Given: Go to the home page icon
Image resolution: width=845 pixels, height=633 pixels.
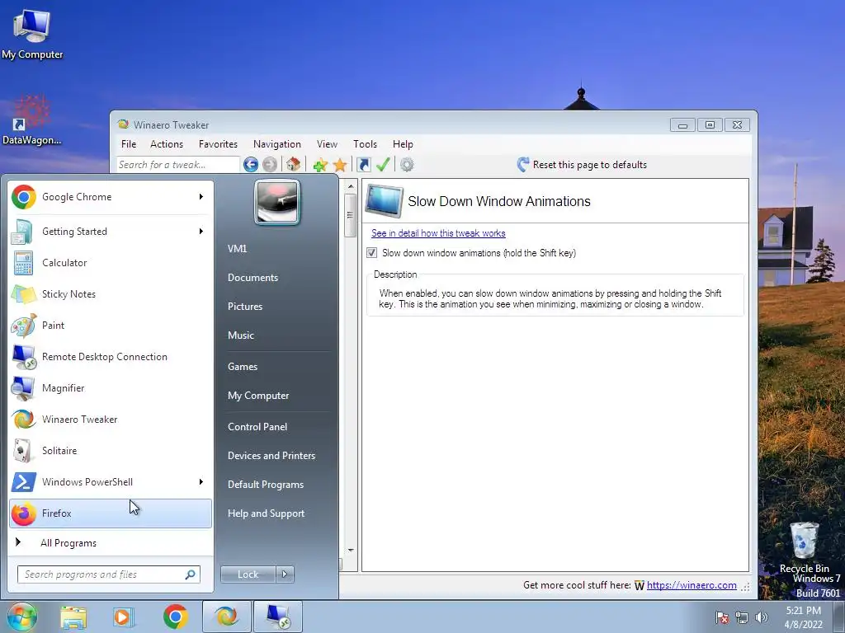Looking at the screenshot, I should [x=293, y=165].
